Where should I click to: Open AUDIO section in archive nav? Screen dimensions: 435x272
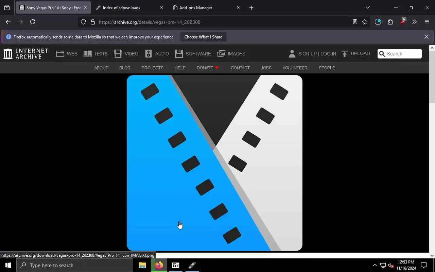pyautogui.click(x=157, y=54)
